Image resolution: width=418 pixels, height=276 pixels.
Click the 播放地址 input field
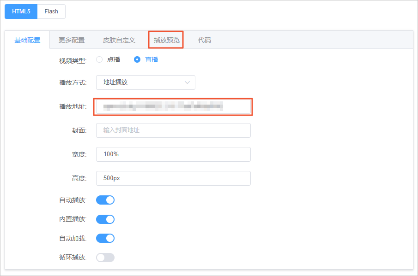point(173,107)
